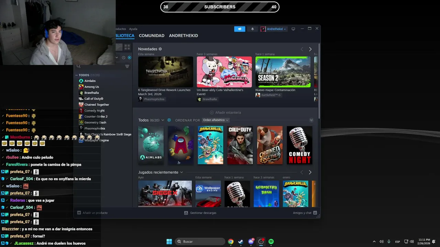Open Wallpaper Engine recently played cover

(208, 194)
